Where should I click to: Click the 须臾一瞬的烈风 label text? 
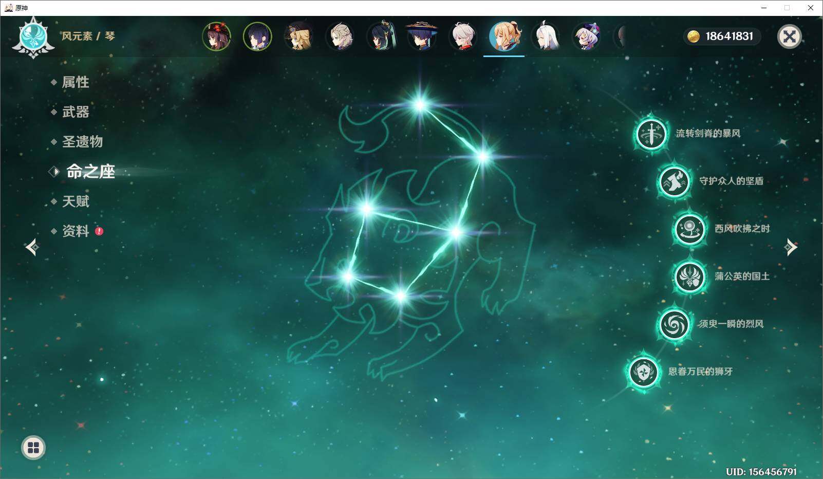click(x=731, y=324)
